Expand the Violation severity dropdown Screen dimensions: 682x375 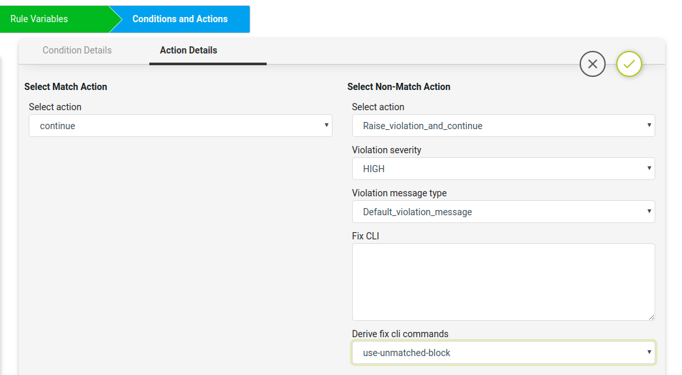point(503,169)
